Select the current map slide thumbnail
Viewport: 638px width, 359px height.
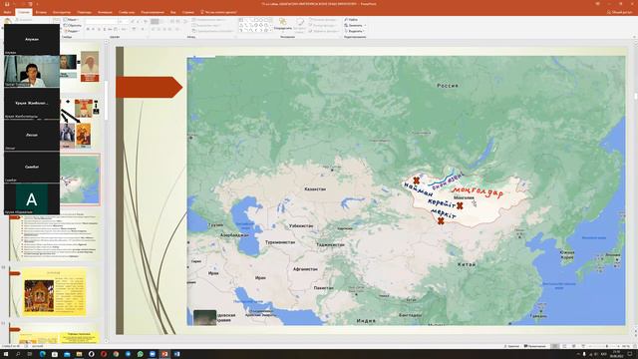80,179
